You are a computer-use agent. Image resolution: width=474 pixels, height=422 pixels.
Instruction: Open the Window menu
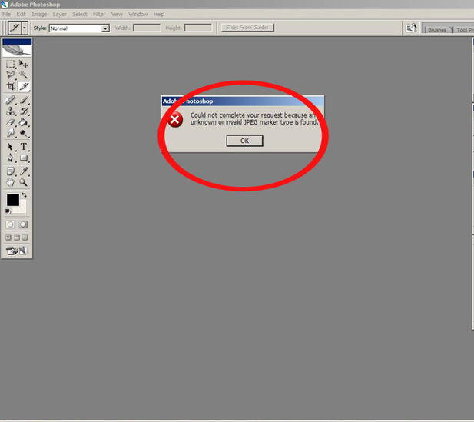point(138,14)
